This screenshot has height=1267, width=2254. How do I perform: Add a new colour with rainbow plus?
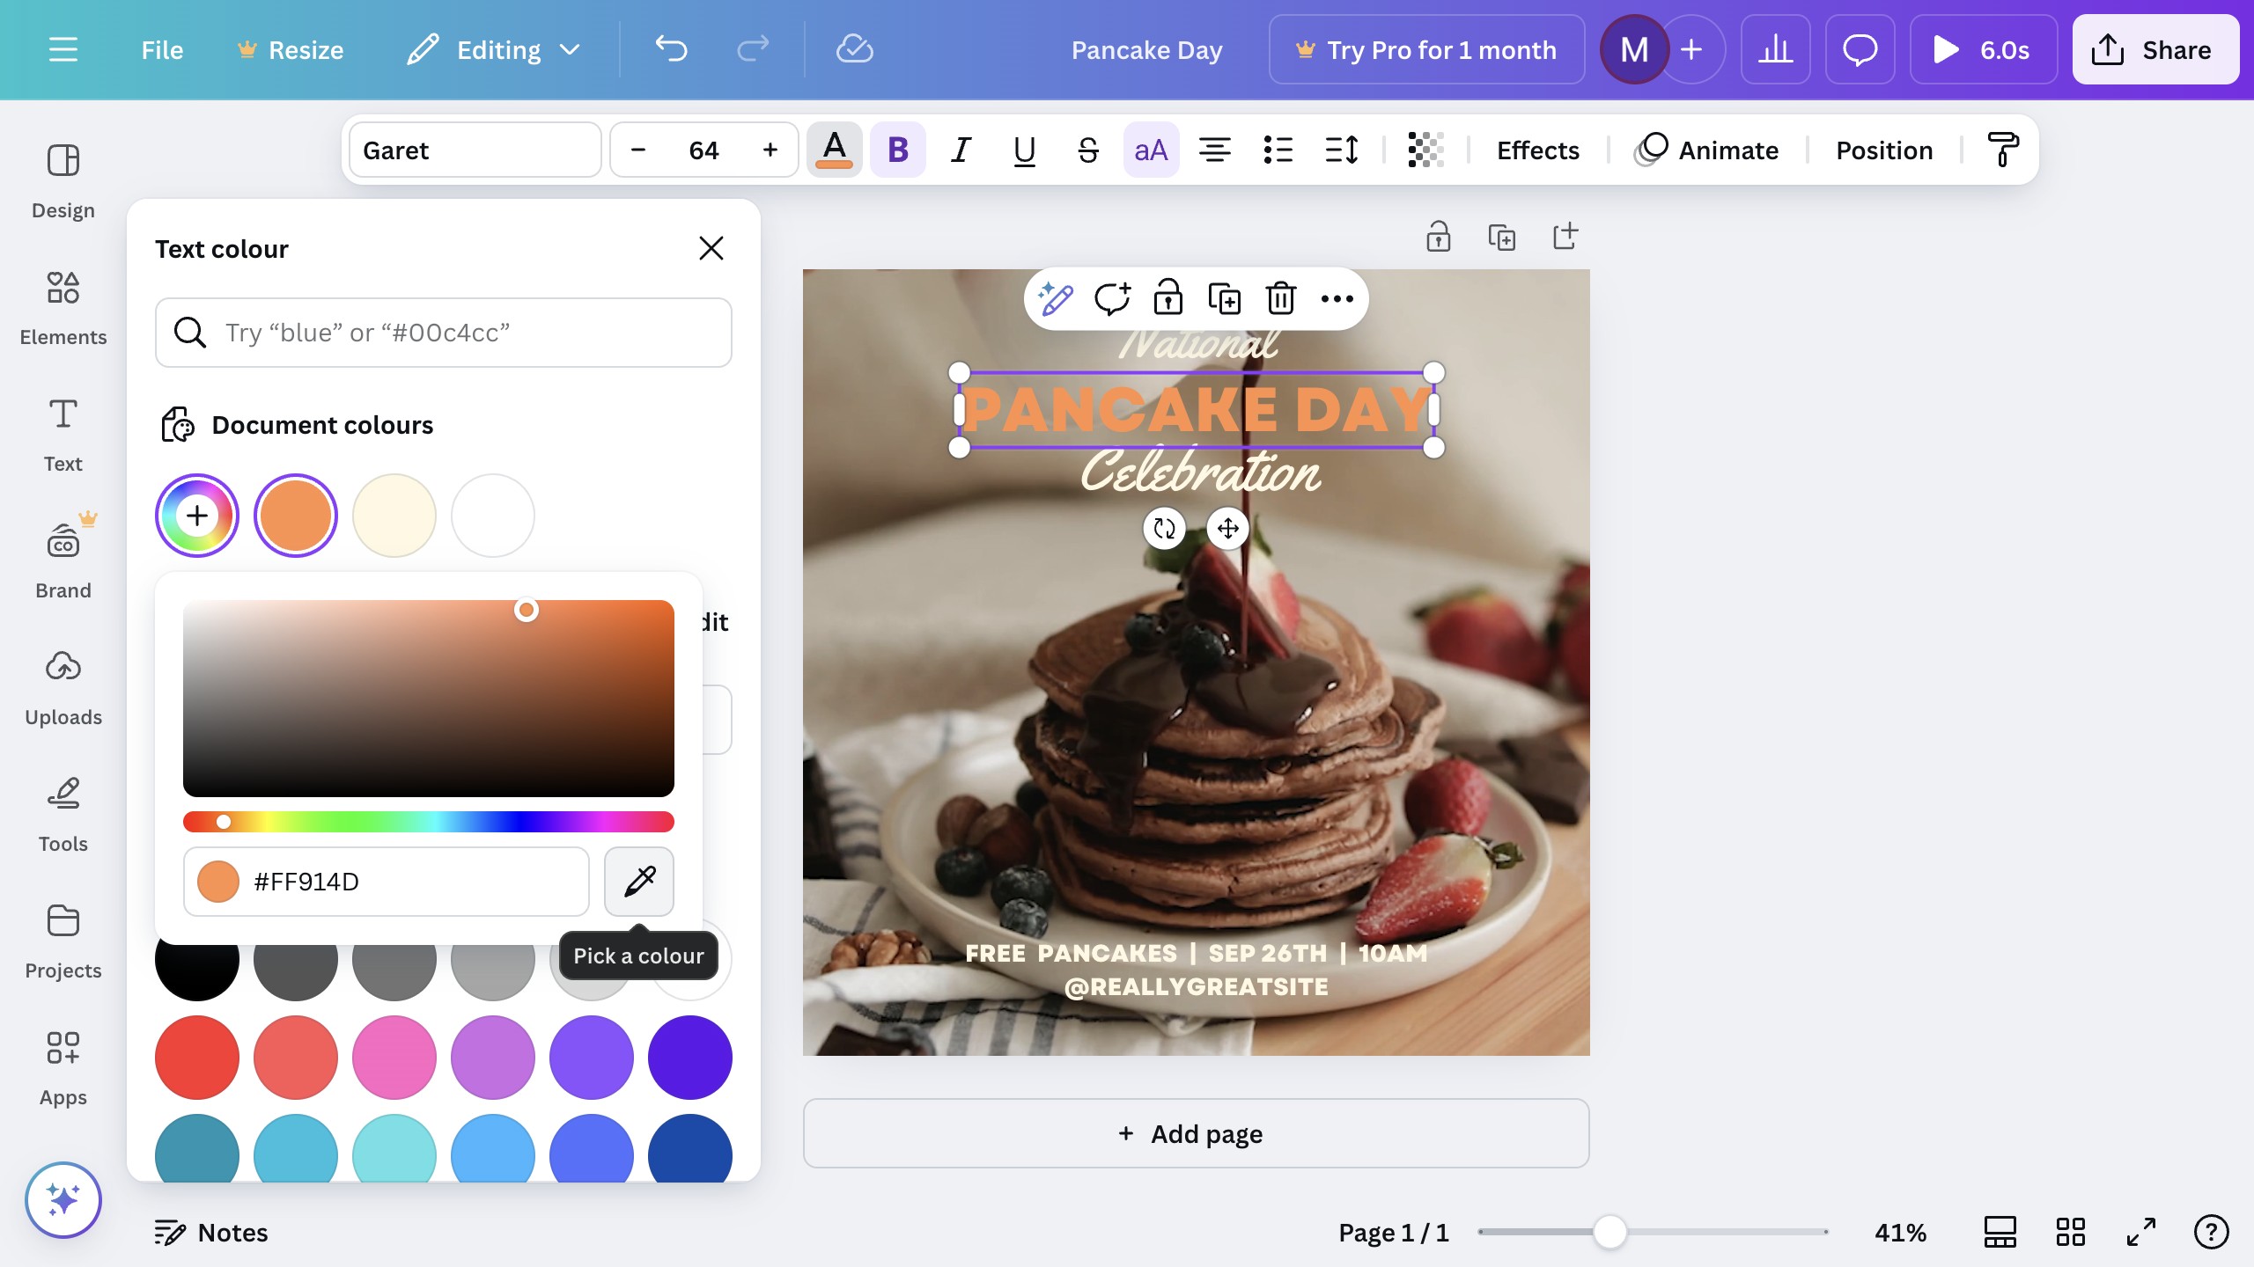tap(197, 516)
